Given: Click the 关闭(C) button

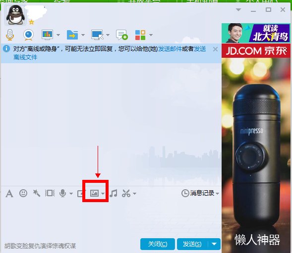Looking at the screenshot, I should pyautogui.click(x=158, y=244).
